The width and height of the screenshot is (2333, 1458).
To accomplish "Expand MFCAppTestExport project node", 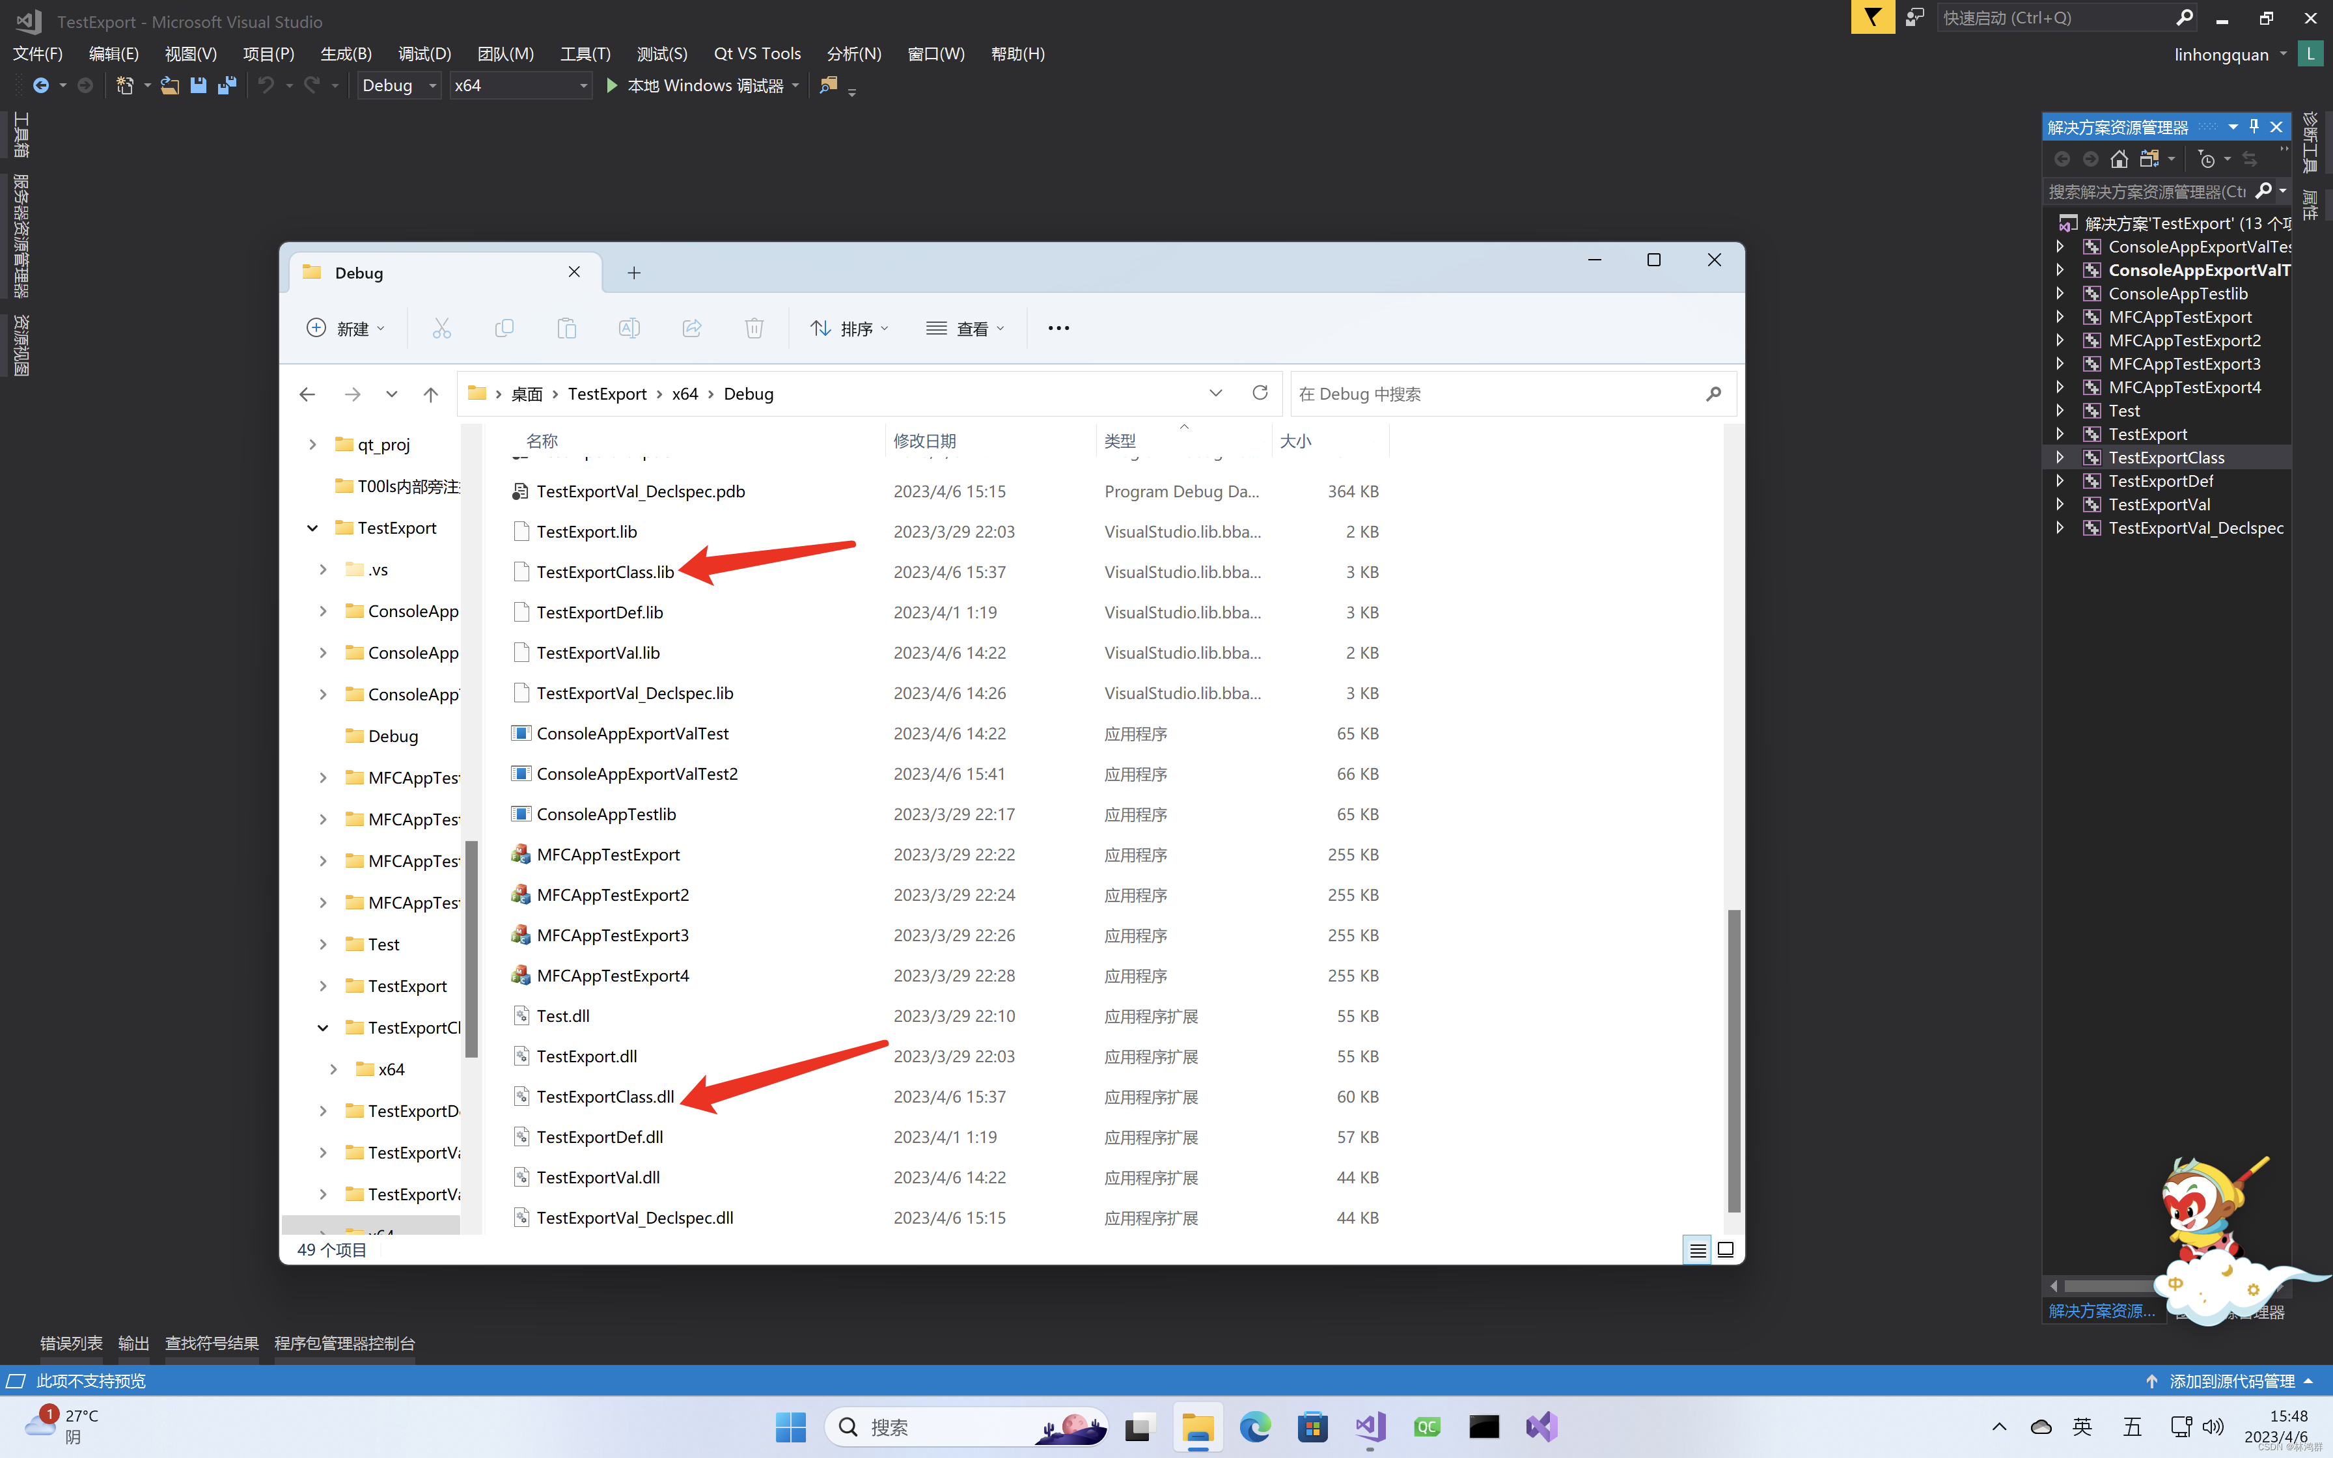I will pos(2059,316).
